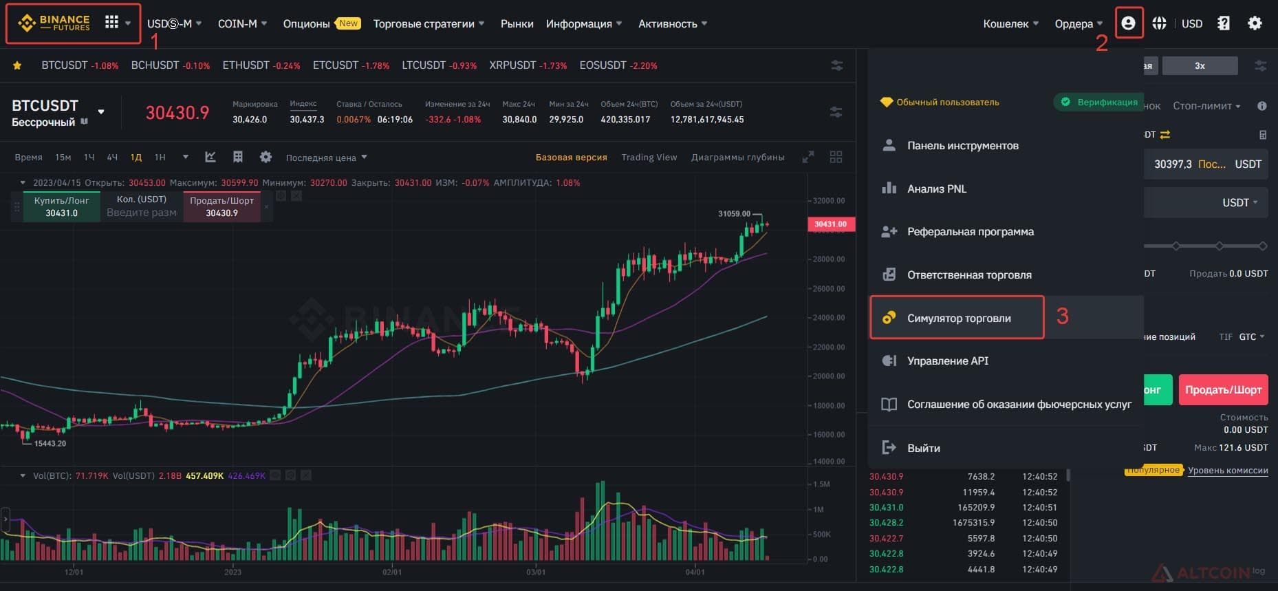Switch to multi-chart grid layout

[x=836, y=157]
